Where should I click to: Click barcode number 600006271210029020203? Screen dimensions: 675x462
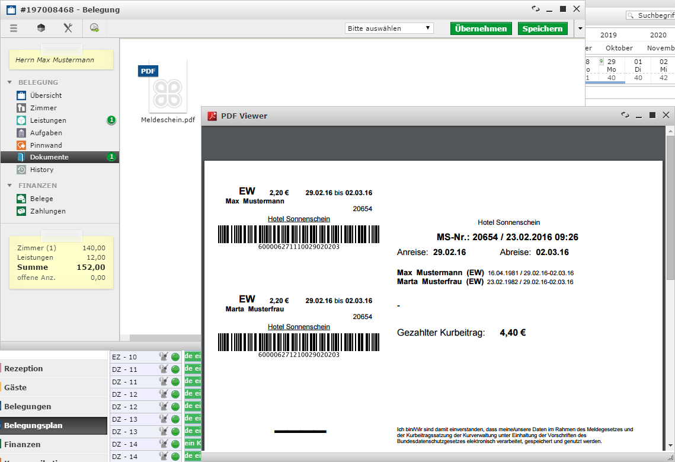click(299, 355)
